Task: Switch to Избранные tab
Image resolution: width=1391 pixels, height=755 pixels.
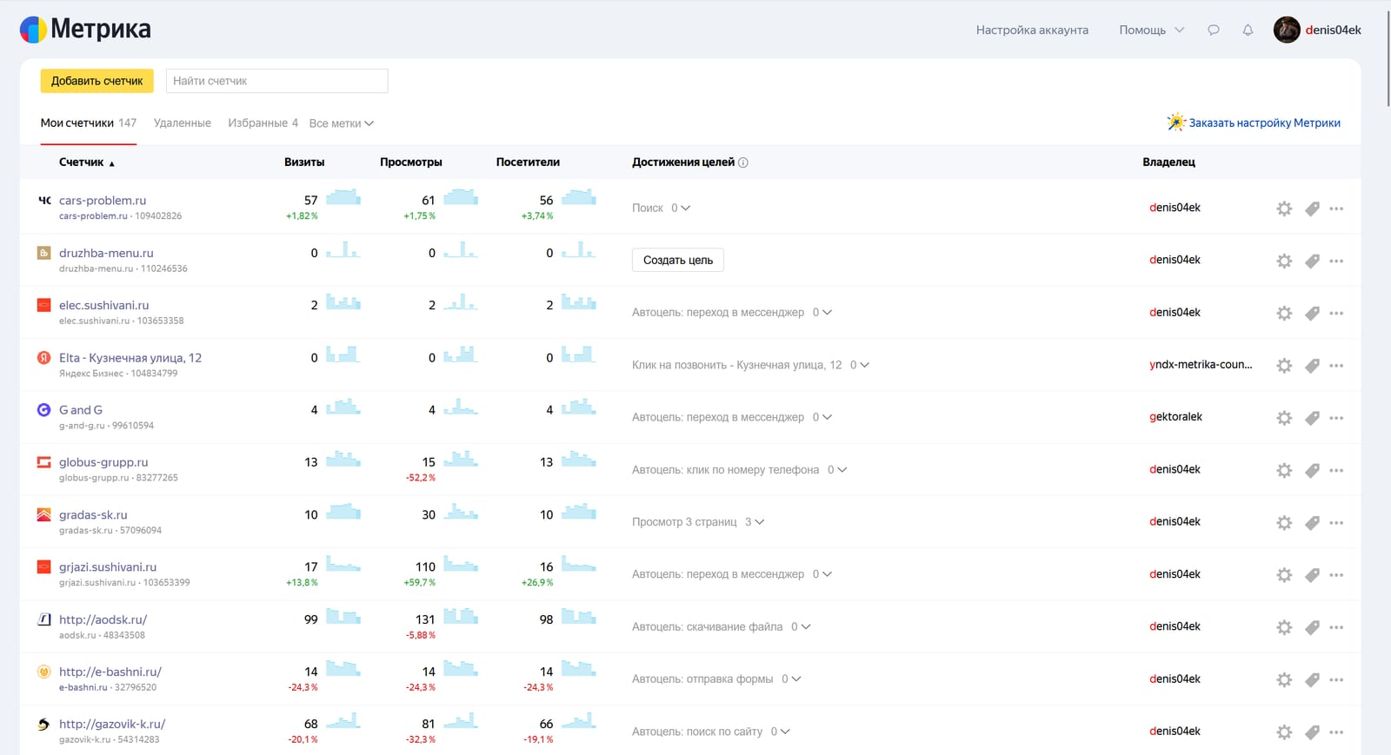Action: click(x=263, y=123)
